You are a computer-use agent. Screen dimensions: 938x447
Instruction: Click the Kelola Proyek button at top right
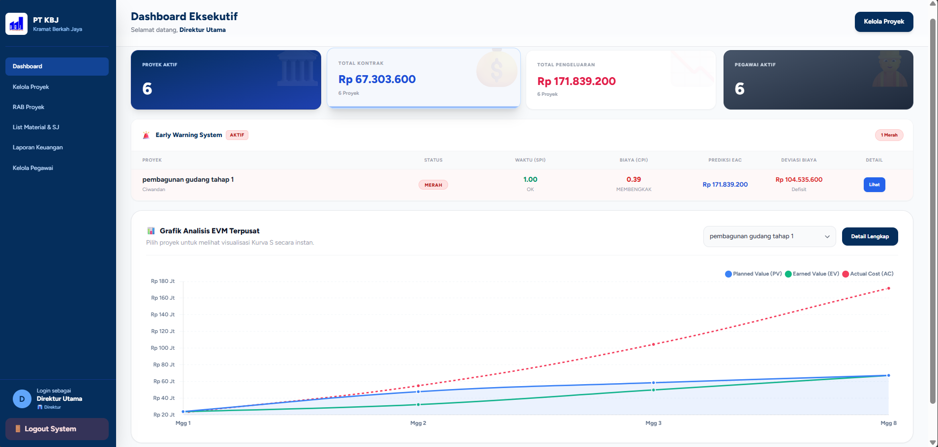[884, 22]
